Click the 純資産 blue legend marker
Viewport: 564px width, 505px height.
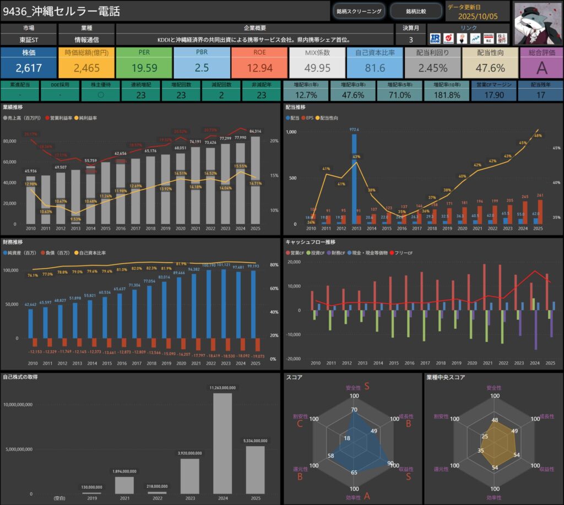pos(5,253)
